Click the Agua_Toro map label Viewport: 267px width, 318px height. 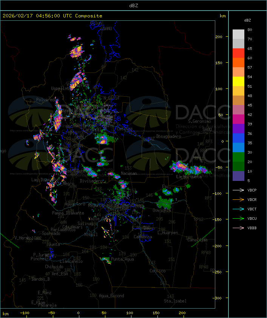pos(75,204)
